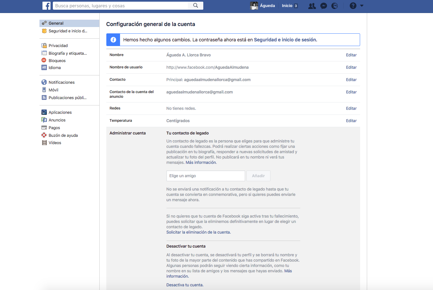Screen dimensions: 433x290
Task: Click the No tienes redes text
Action: [181, 108]
